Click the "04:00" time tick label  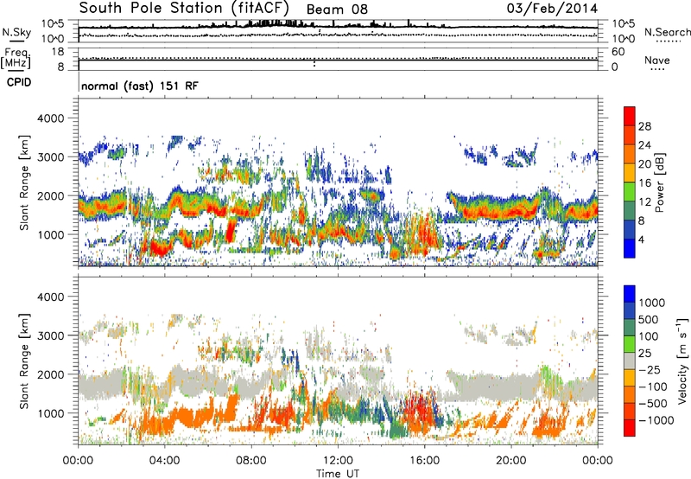pos(164,461)
